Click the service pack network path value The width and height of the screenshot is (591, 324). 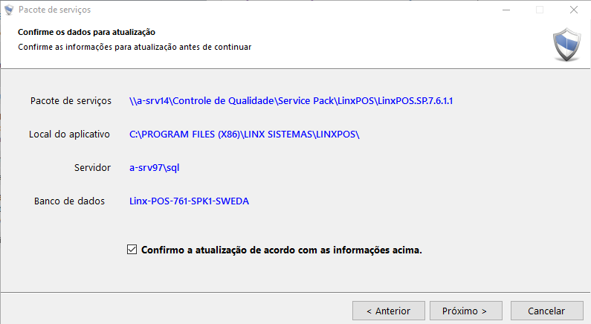pos(291,100)
